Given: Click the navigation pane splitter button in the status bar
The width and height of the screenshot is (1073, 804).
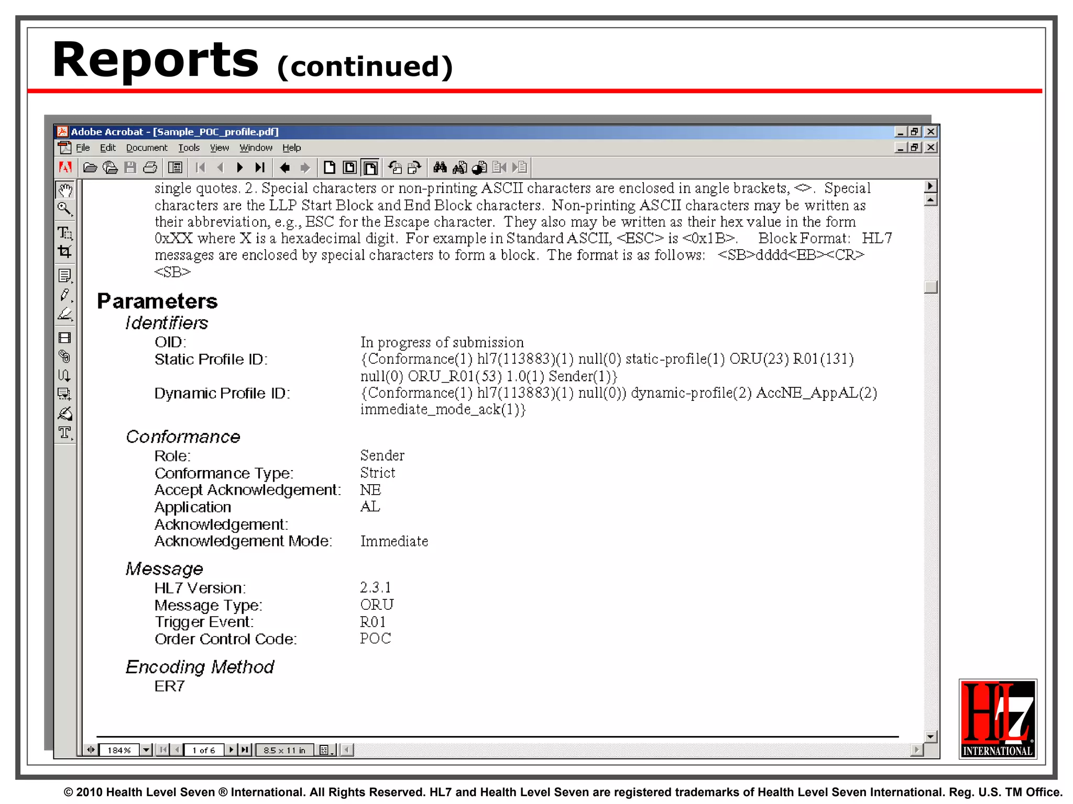Looking at the screenshot, I should (91, 750).
